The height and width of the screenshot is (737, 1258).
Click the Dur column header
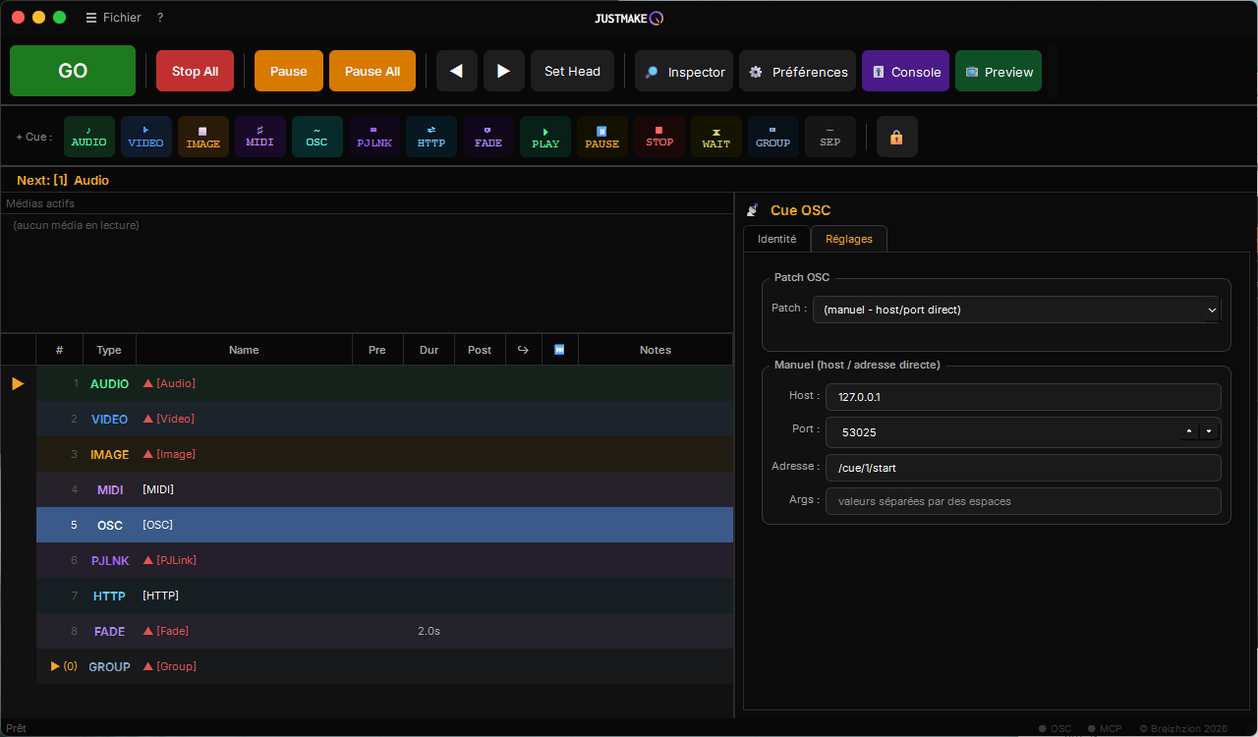pyautogui.click(x=429, y=350)
